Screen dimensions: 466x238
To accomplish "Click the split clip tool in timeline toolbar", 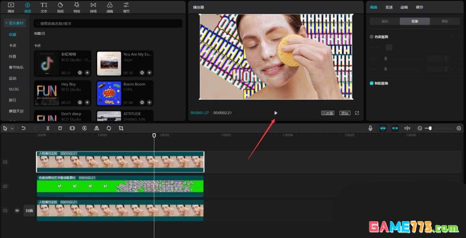I will click(x=48, y=128).
